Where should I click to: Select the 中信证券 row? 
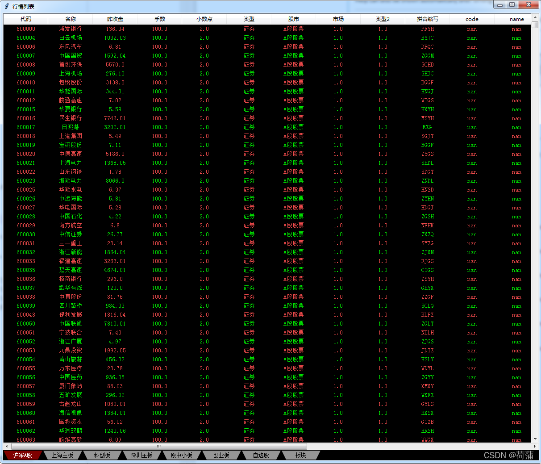267,234
